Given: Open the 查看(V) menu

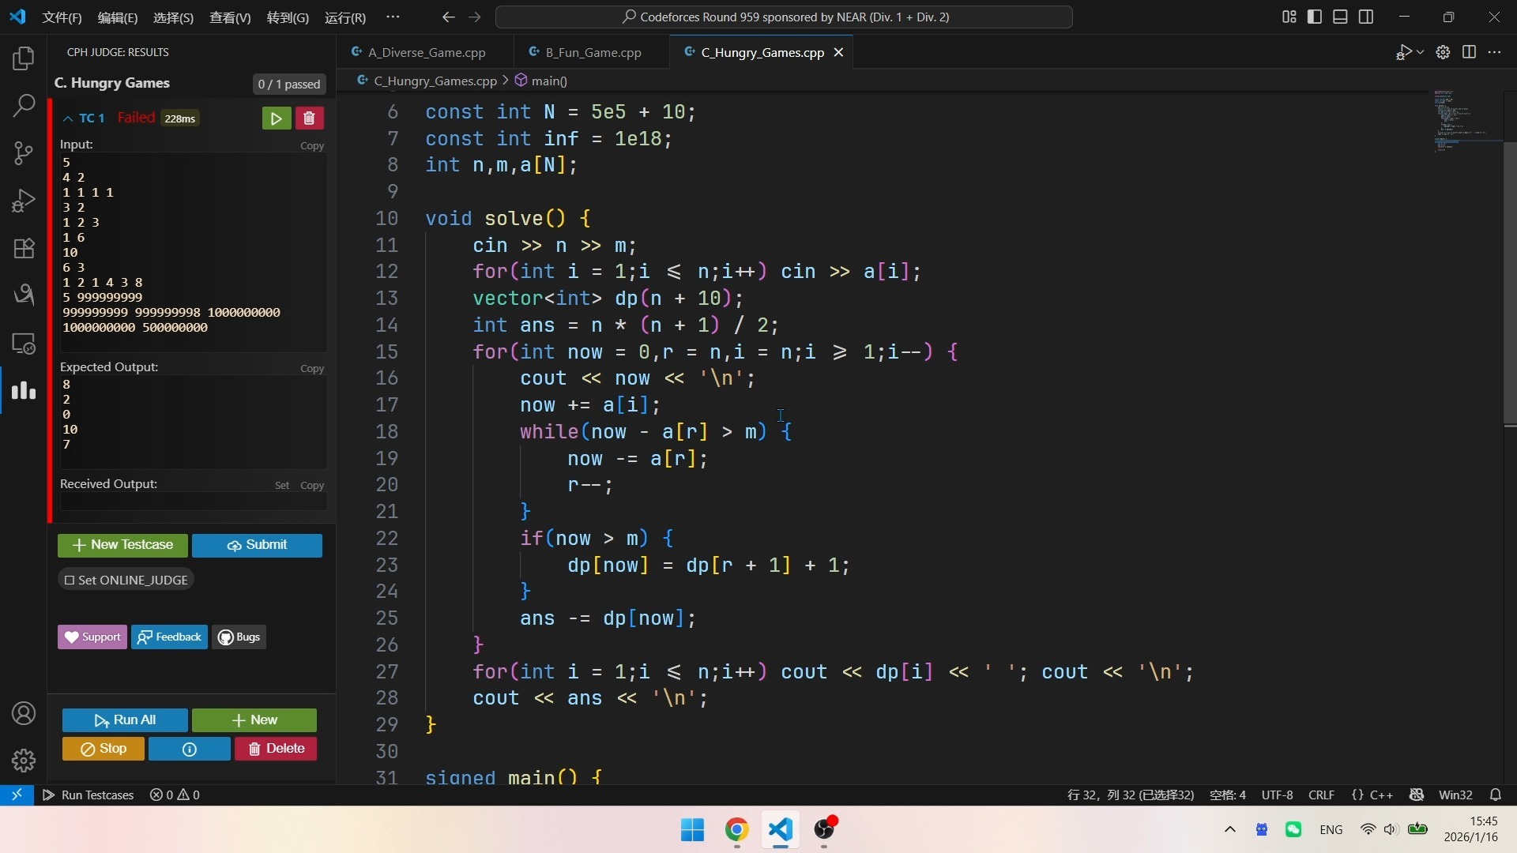Looking at the screenshot, I should point(229,17).
